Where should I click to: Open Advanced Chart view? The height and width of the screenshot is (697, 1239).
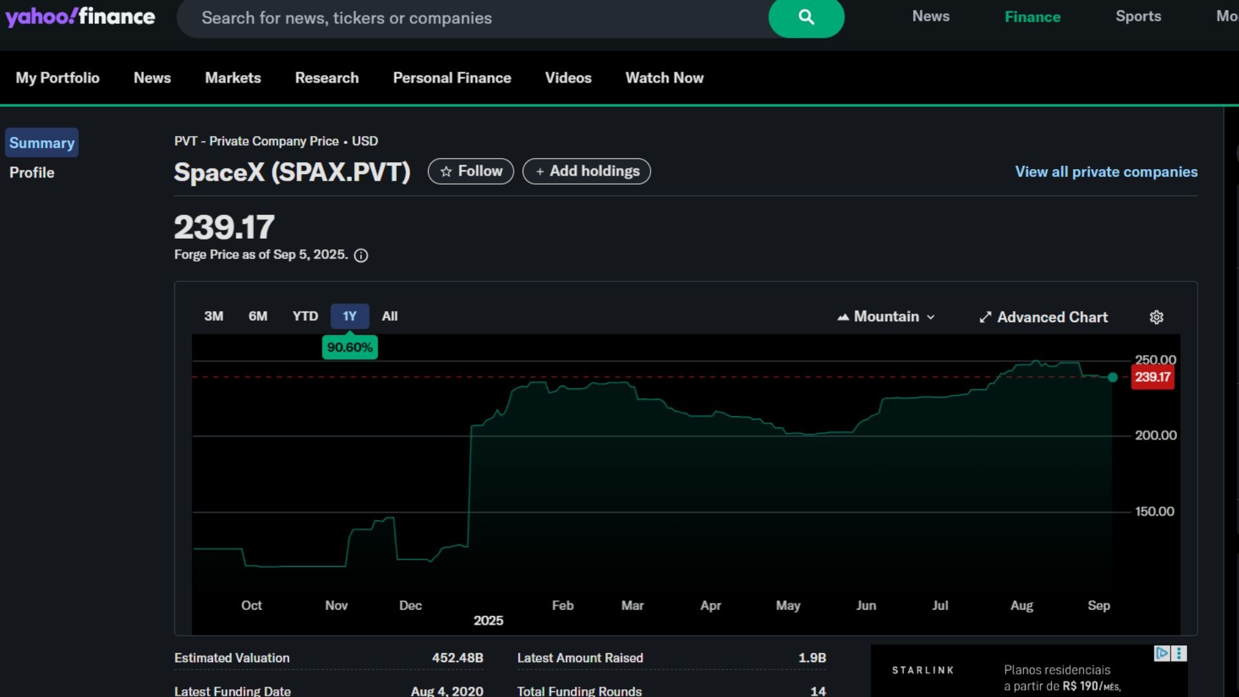[x=1043, y=317]
